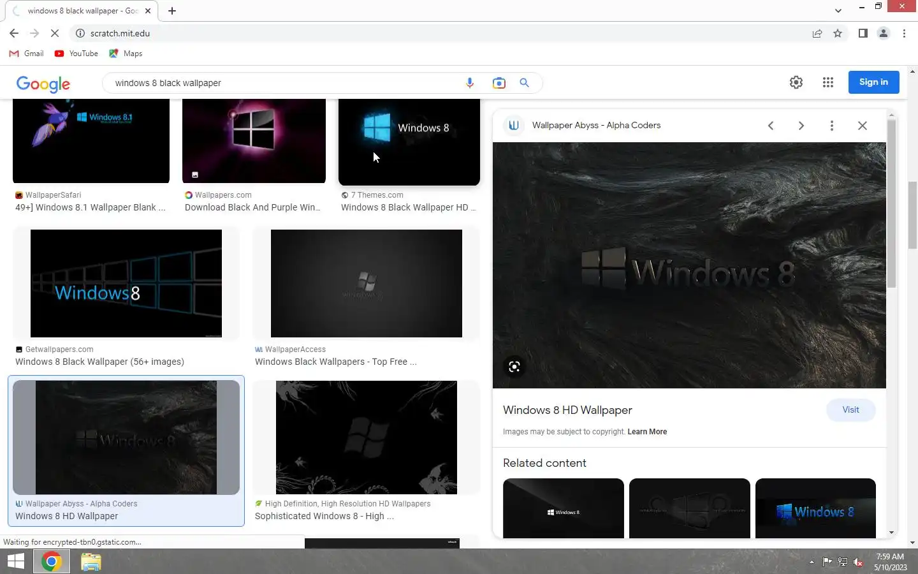The height and width of the screenshot is (574, 918).
Task: Select the WallpaperSafari source label
Action: pyautogui.click(x=53, y=195)
